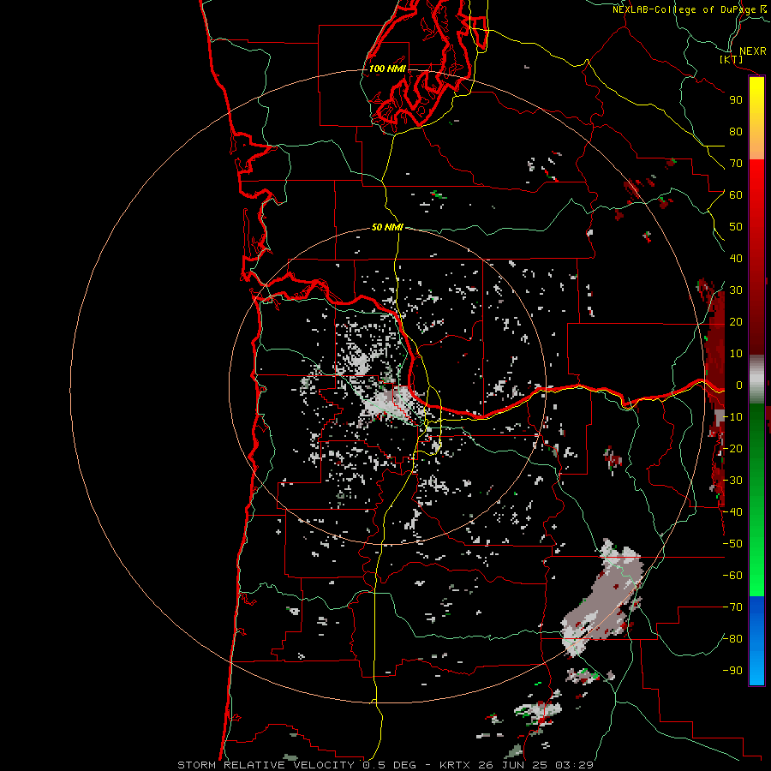771x771 pixels.
Task: Click the "-50" negative scale value
Action: pyautogui.click(x=732, y=544)
